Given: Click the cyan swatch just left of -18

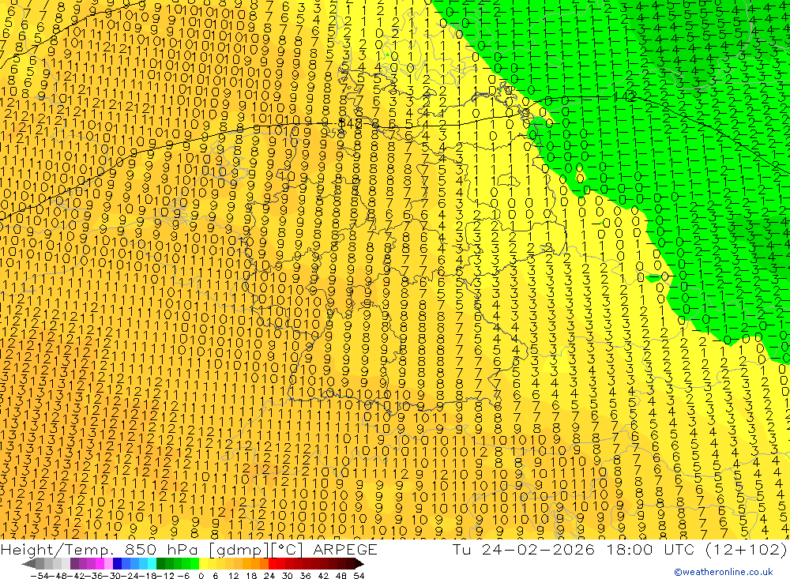Looking at the screenshot, I should 152,564.
